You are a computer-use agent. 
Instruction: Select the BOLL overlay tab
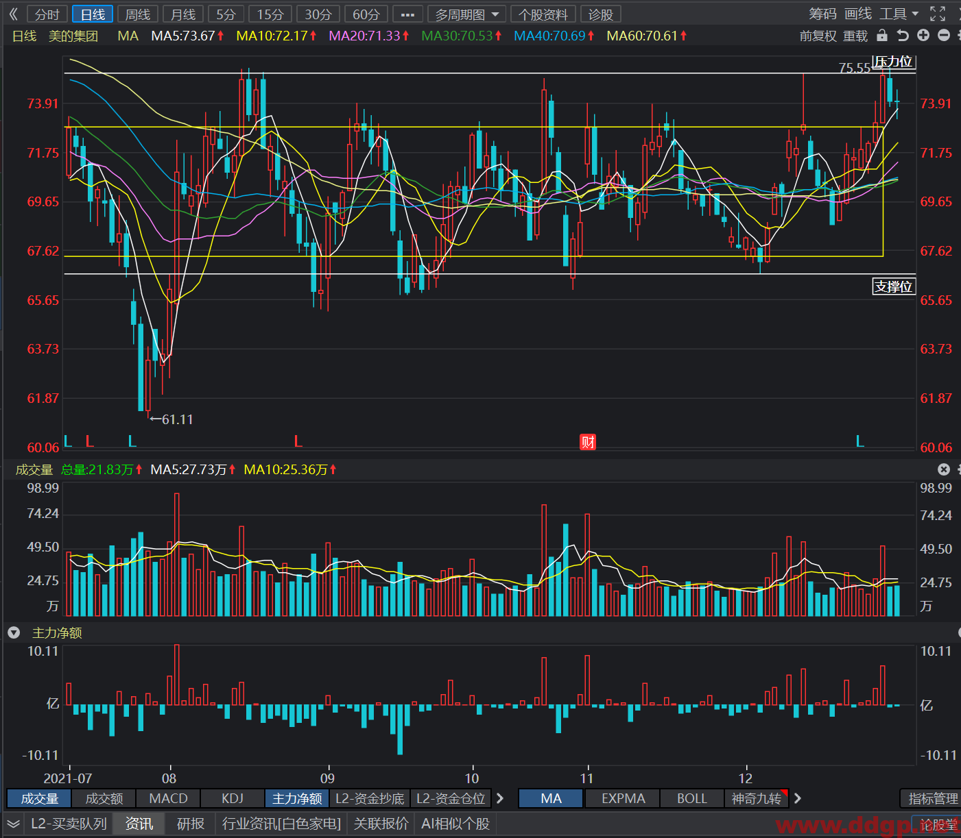click(691, 798)
